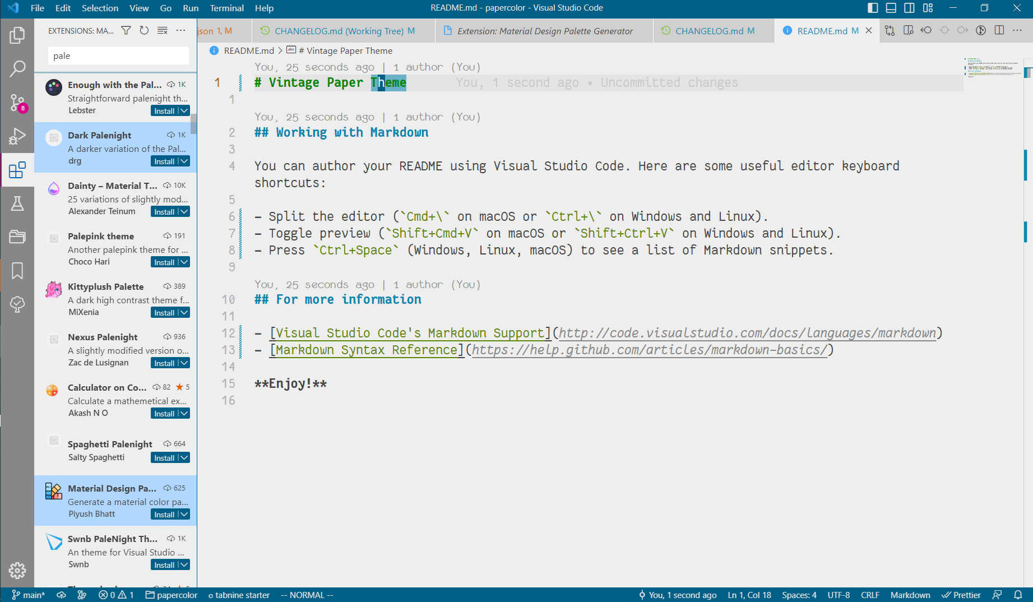Screen dimensions: 1033x602
Task: Install the Dark Palenight extension
Action: [x=164, y=161]
